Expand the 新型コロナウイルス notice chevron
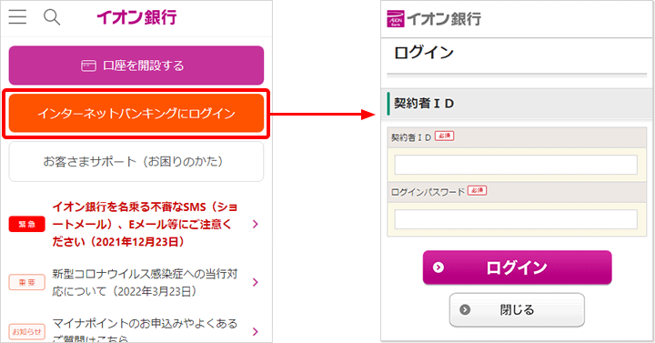 pos(256,282)
